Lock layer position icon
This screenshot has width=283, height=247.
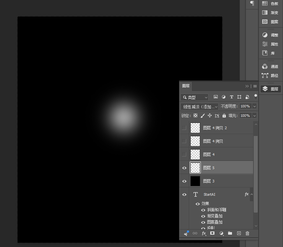[210, 116]
